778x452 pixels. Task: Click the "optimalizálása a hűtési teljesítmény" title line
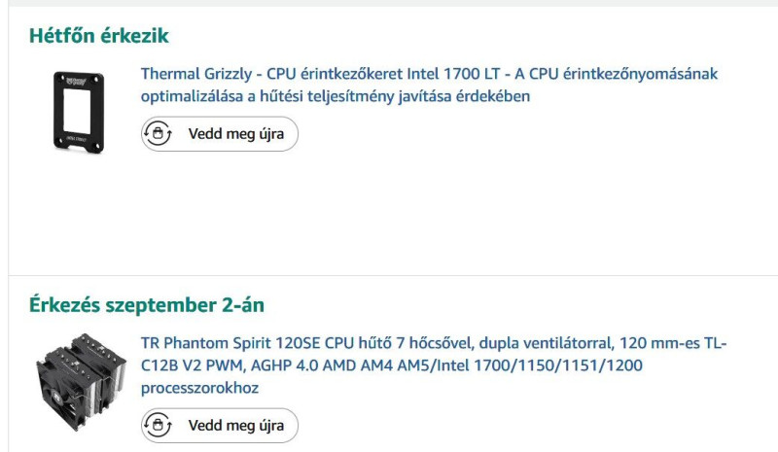tap(336, 96)
